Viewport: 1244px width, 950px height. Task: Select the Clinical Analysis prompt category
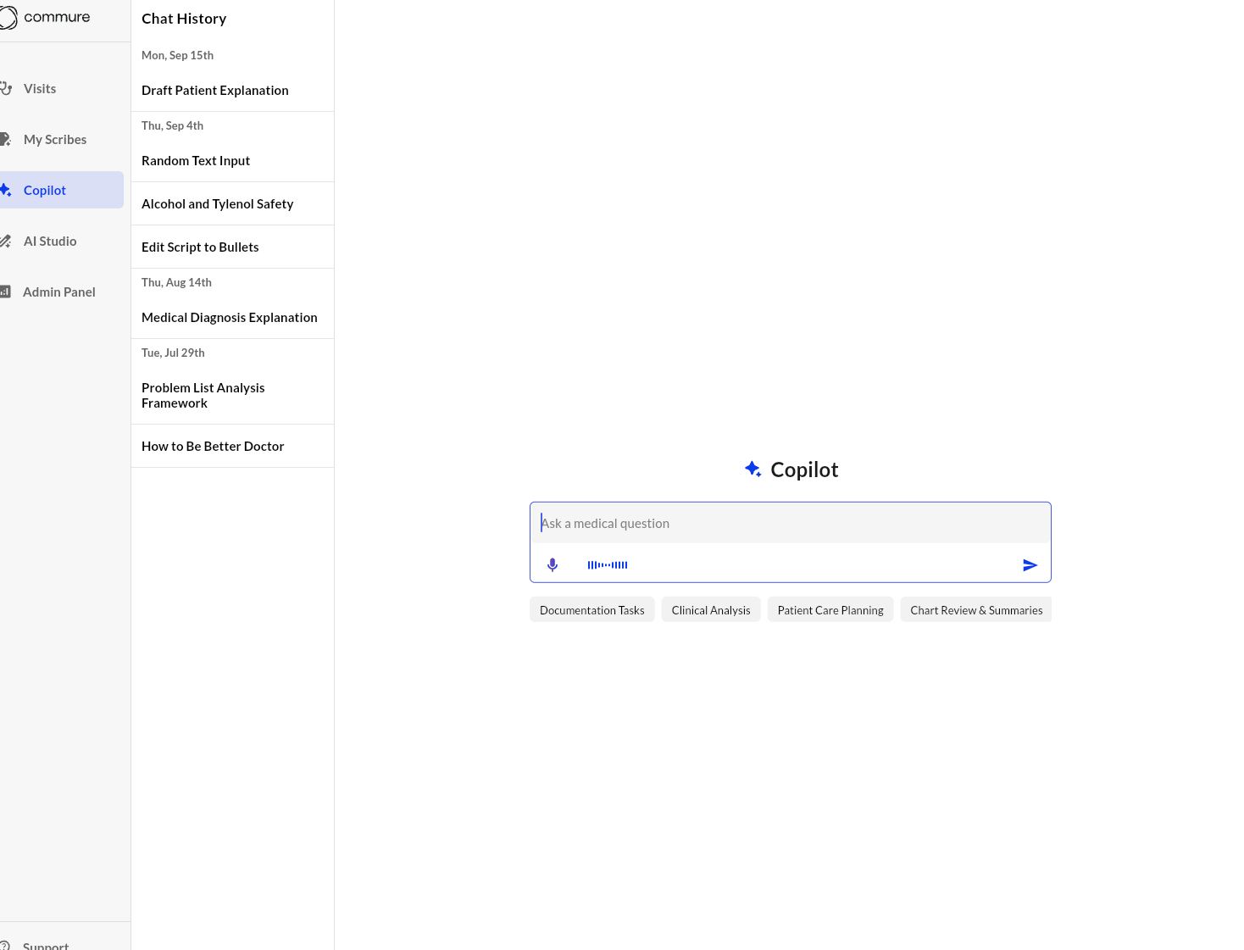711,609
